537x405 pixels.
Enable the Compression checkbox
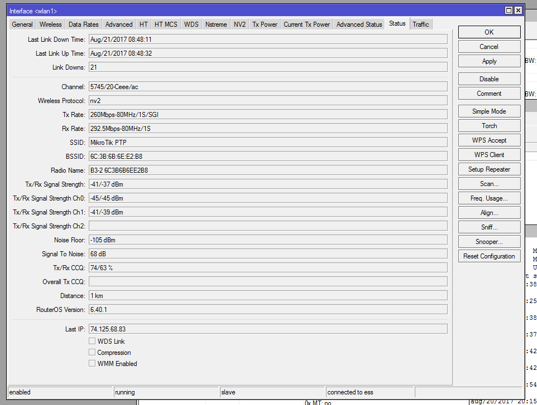(x=92, y=352)
